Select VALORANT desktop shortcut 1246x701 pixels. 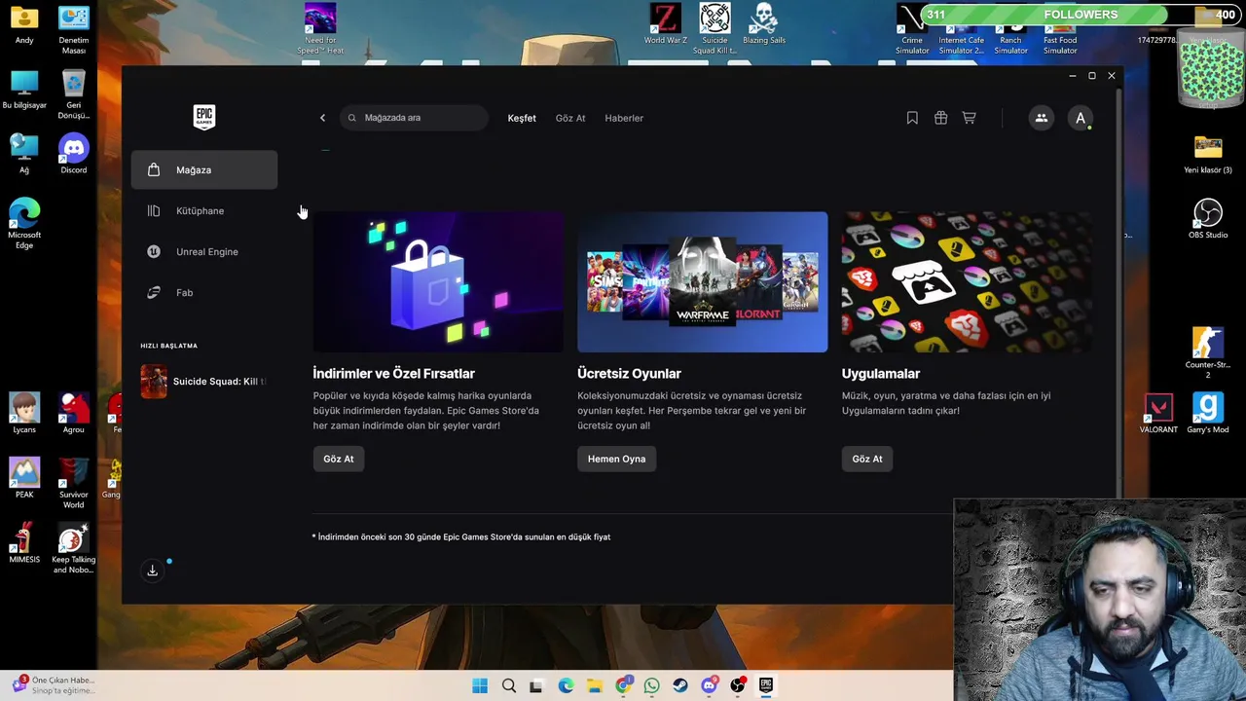click(1158, 414)
